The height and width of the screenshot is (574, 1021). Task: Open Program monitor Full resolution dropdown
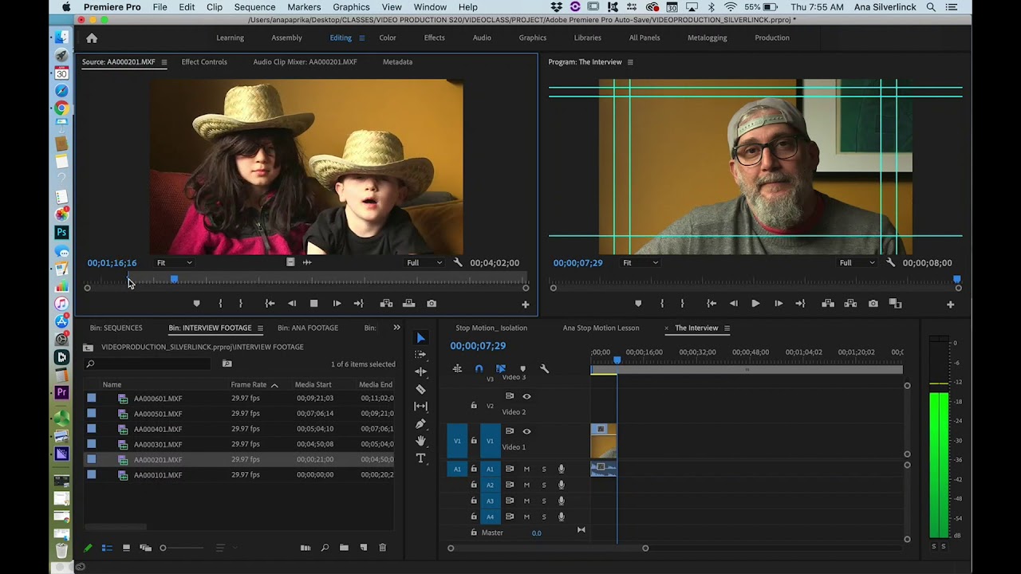pos(856,262)
